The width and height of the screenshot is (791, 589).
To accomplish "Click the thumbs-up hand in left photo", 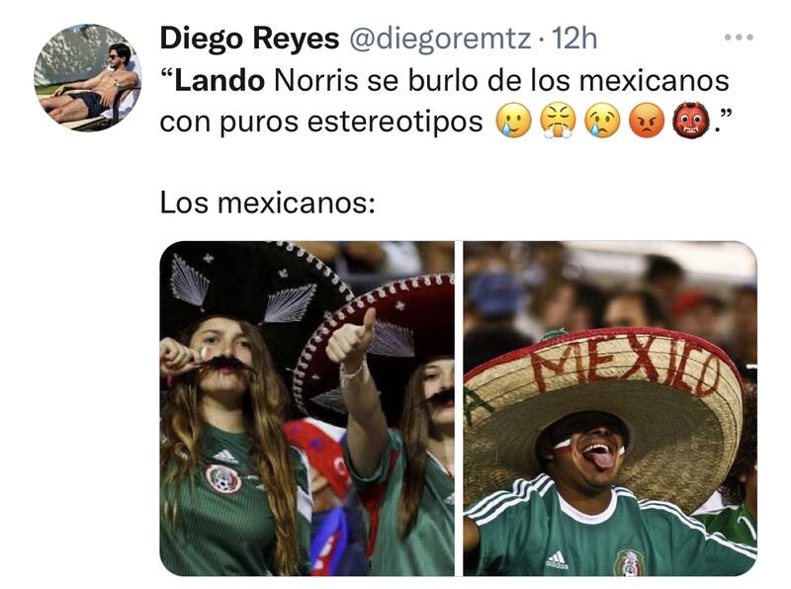I will 352,339.
